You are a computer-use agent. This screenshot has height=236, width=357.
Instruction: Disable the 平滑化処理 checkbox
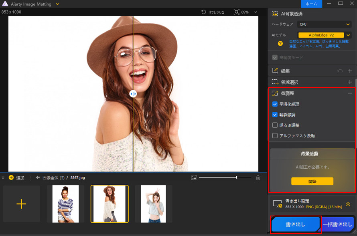click(x=275, y=104)
